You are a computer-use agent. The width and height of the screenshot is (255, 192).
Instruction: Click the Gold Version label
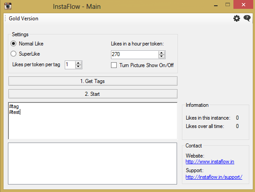[24, 19]
